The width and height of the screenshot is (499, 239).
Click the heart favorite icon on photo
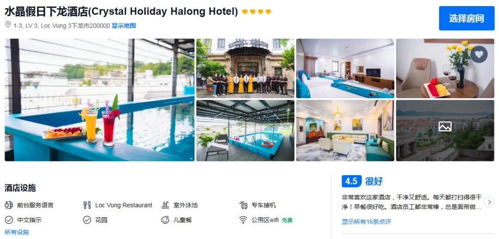[x=479, y=55]
